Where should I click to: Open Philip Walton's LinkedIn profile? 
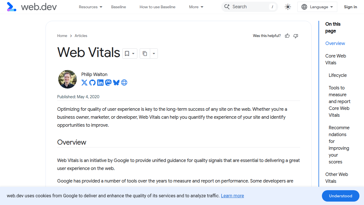coord(100,83)
